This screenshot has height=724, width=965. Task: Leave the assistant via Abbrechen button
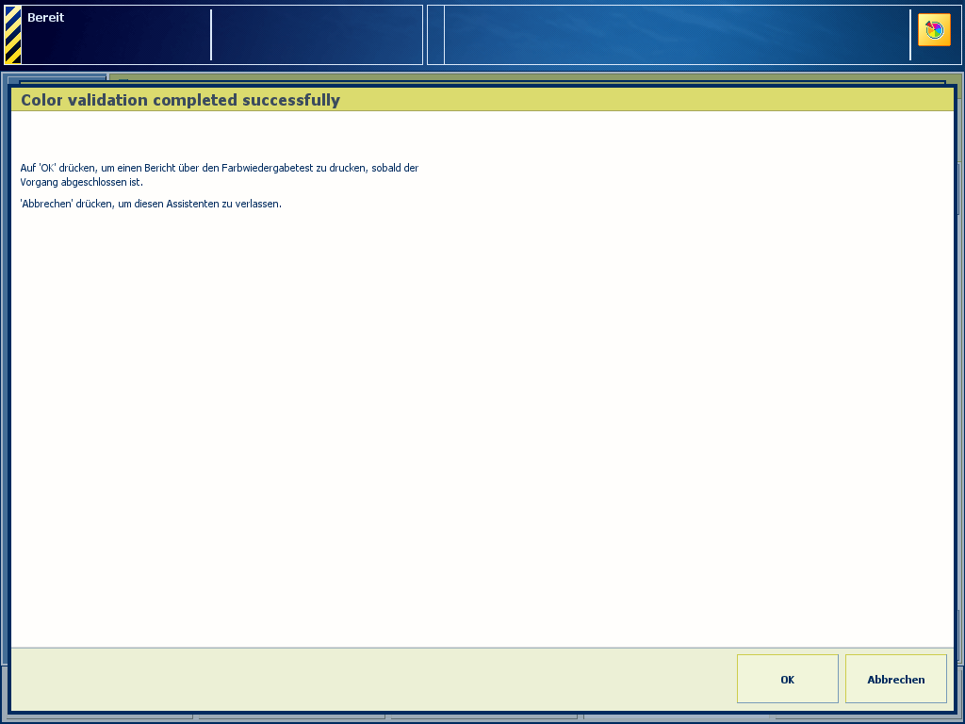click(895, 679)
